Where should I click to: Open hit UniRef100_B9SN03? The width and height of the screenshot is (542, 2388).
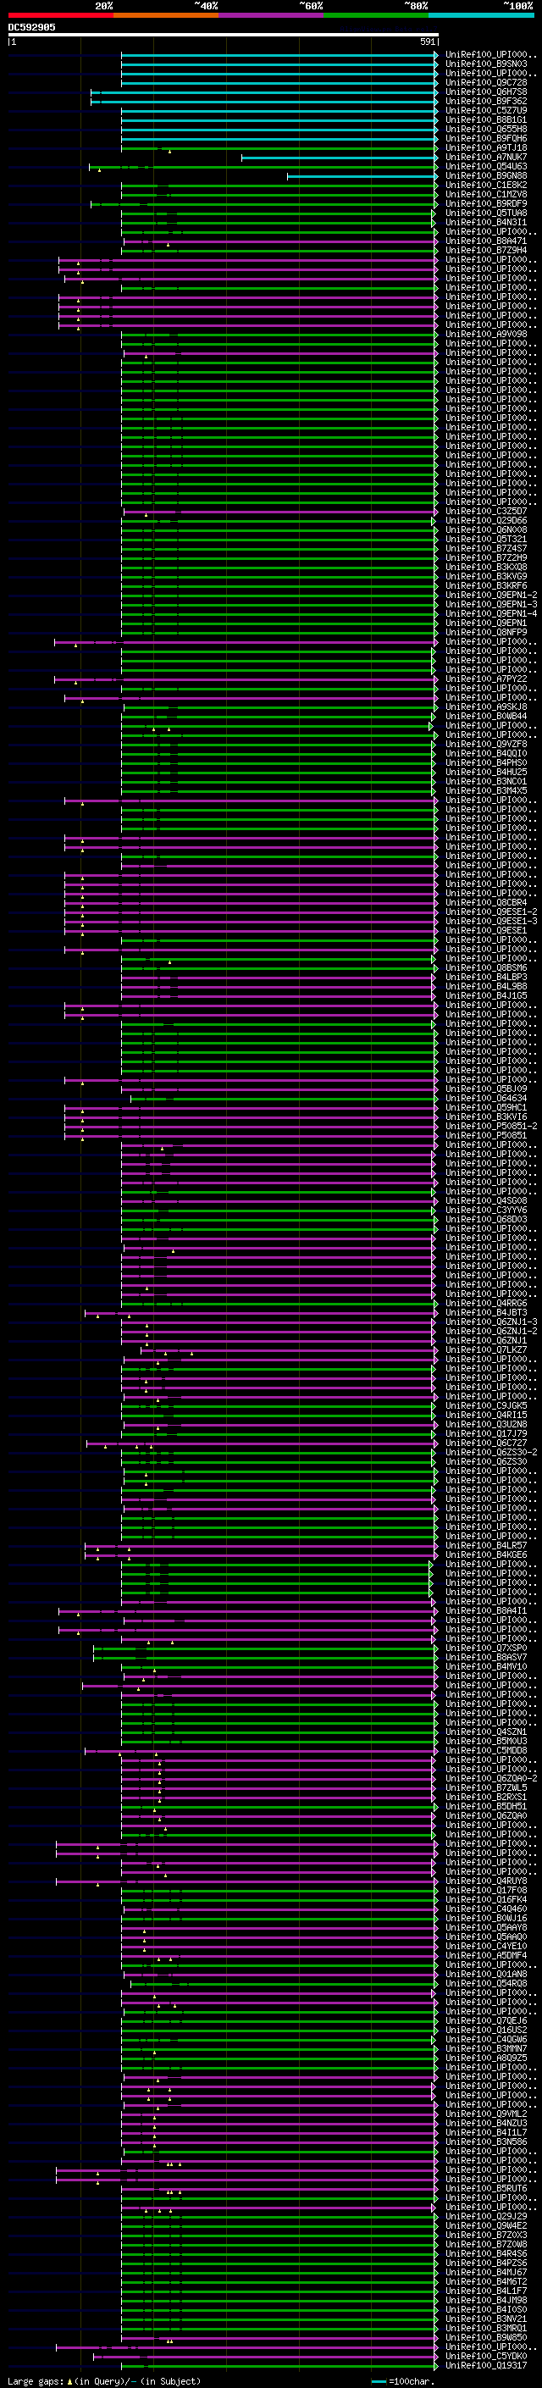pos(486,65)
